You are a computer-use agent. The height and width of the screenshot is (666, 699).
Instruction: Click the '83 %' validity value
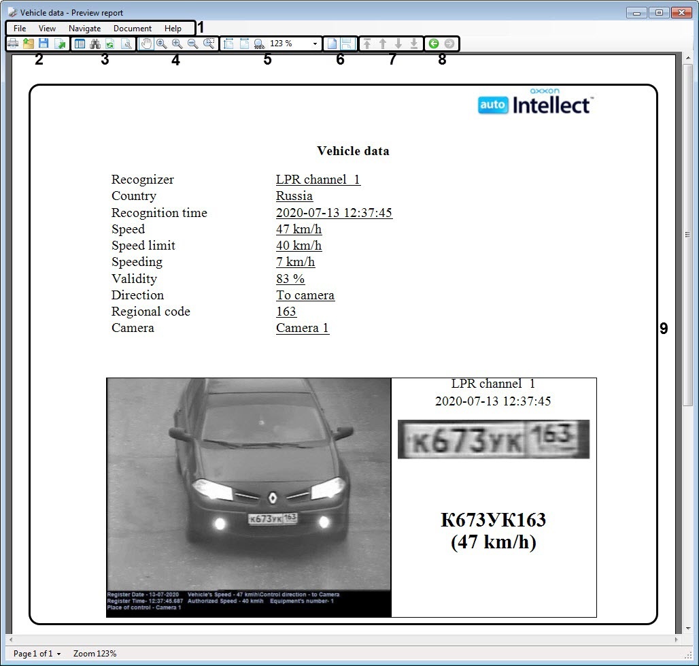(290, 279)
